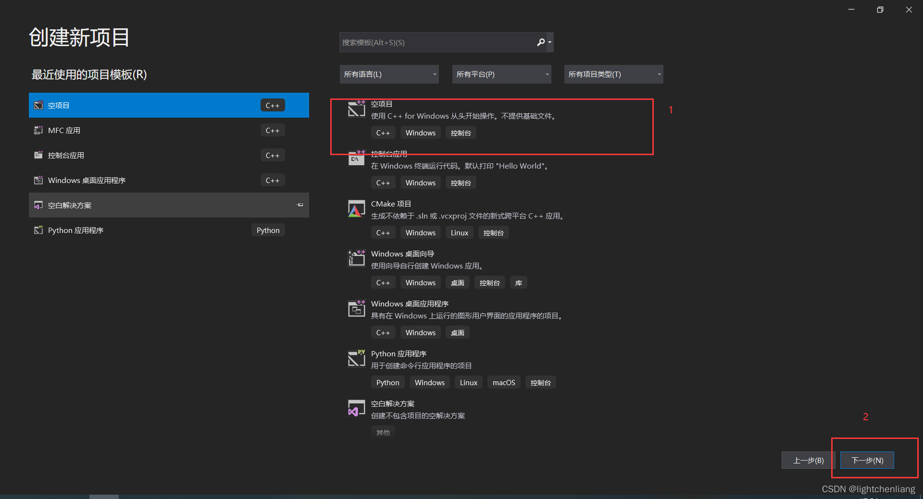
Task: Select Python 应用程序 template title in results
Action: pos(399,353)
